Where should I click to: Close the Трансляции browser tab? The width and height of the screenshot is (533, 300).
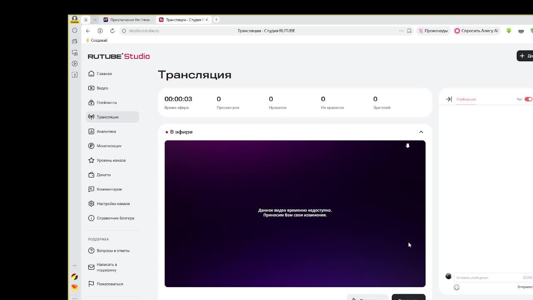(x=207, y=20)
